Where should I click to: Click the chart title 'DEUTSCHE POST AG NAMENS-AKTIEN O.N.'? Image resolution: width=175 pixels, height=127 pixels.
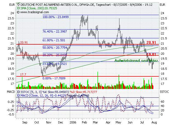tap(50, 5)
